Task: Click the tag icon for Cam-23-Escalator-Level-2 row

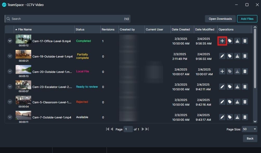Action: 230,87
